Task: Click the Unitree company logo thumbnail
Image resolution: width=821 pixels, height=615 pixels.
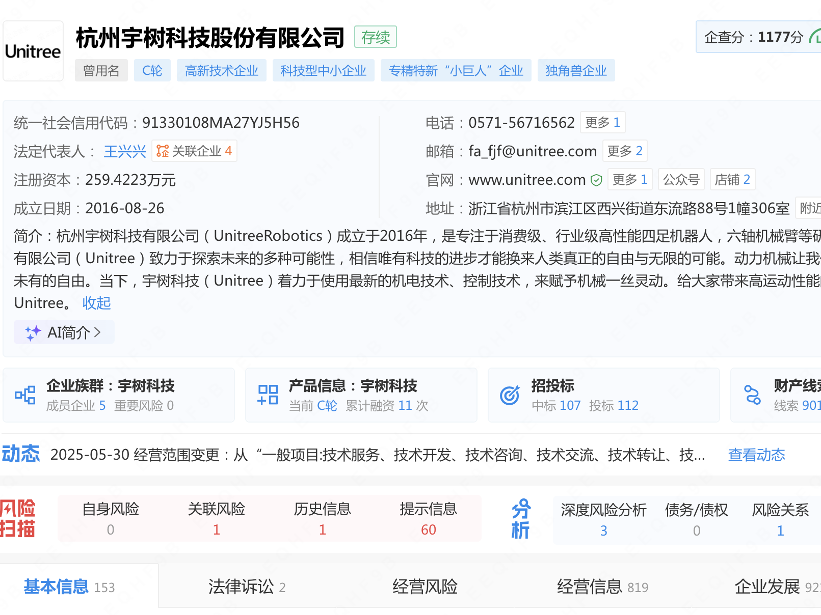Action: pyautogui.click(x=33, y=51)
